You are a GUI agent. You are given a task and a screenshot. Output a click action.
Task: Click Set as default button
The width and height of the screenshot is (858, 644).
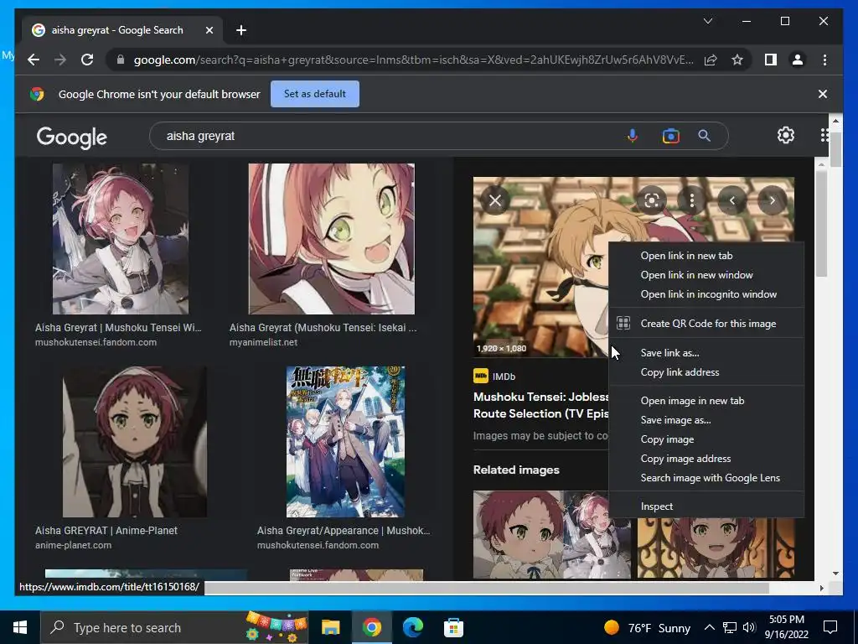point(315,94)
